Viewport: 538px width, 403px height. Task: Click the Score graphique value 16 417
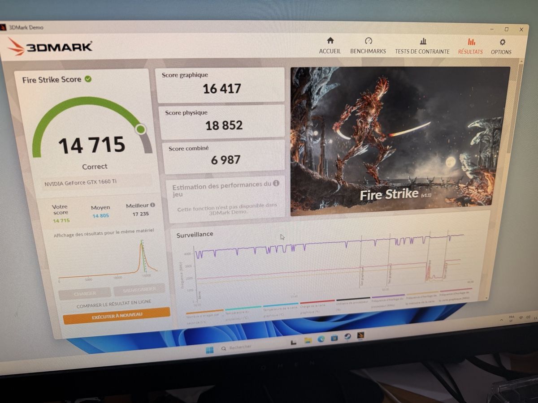coord(222,89)
